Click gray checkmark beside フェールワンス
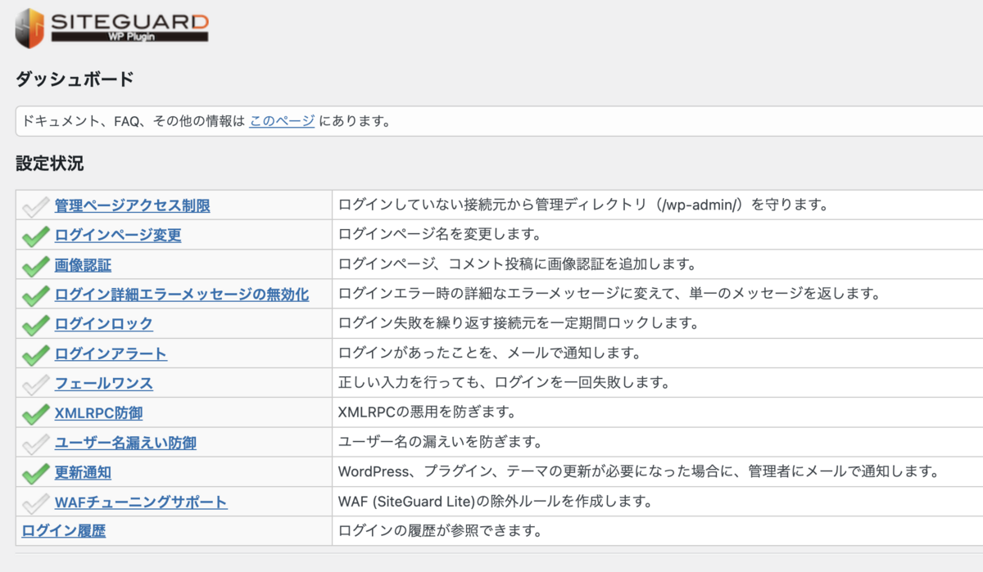The image size is (983, 572). [x=35, y=383]
